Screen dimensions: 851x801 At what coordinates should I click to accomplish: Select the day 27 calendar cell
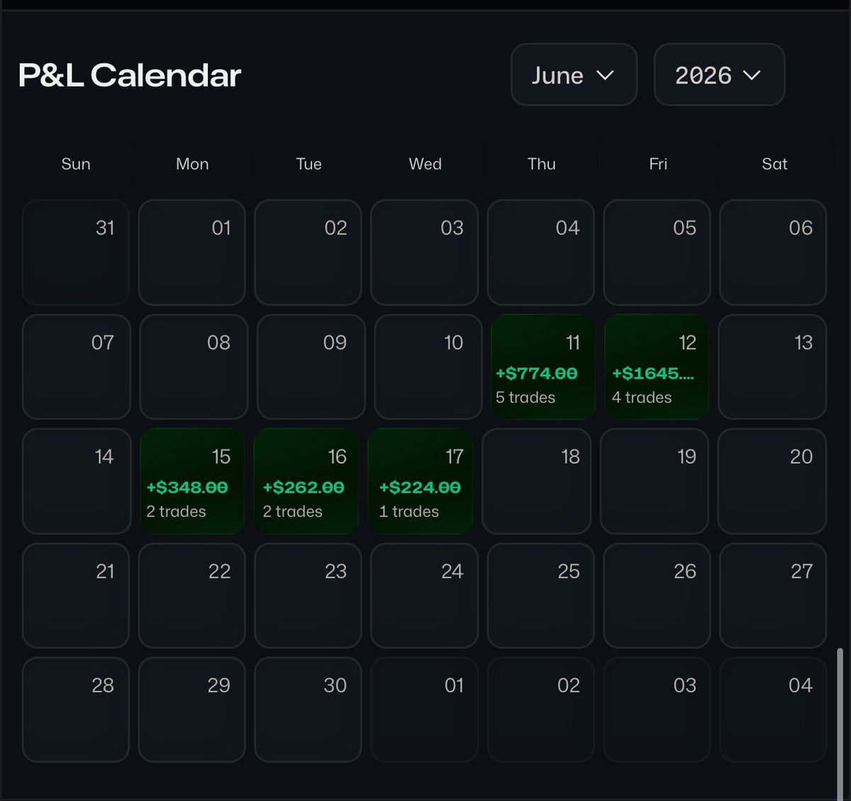[x=773, y=595]
